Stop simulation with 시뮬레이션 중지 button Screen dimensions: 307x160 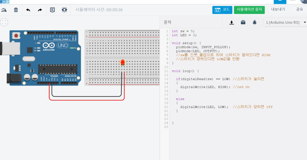coord(249,10)
